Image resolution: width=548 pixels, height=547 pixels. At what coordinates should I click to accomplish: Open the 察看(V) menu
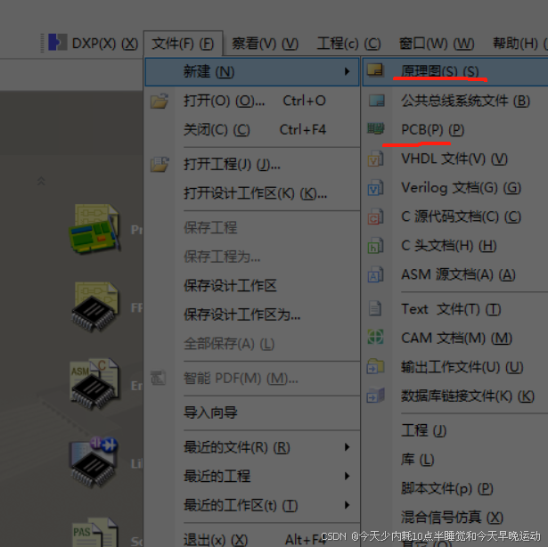click(x=265, y=44)
